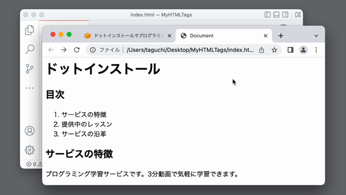Click list item サービスの特徴
The width and height of the screenshot is (346, 195).
[x=84, y=114]
